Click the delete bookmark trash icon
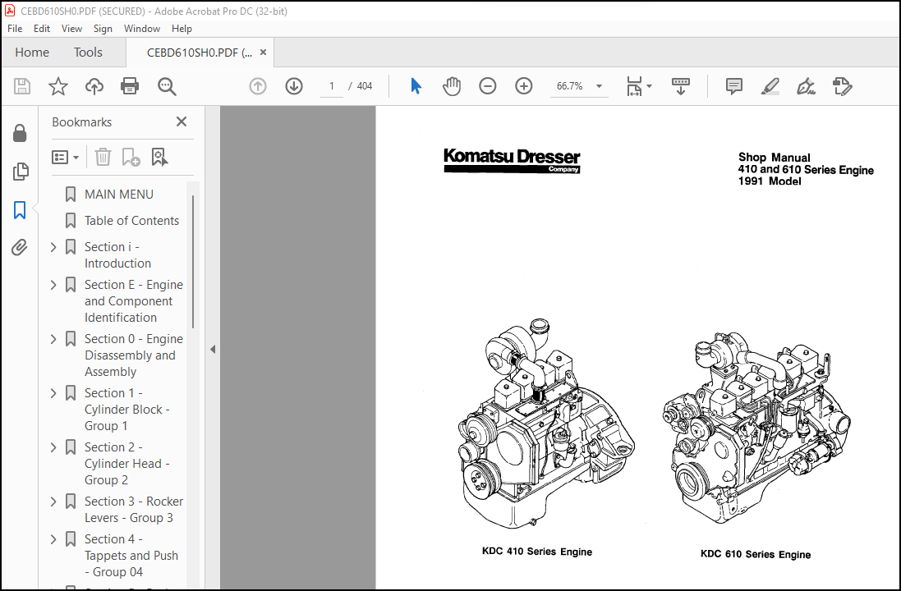The image size is (901, 591). tap(103, 157)
